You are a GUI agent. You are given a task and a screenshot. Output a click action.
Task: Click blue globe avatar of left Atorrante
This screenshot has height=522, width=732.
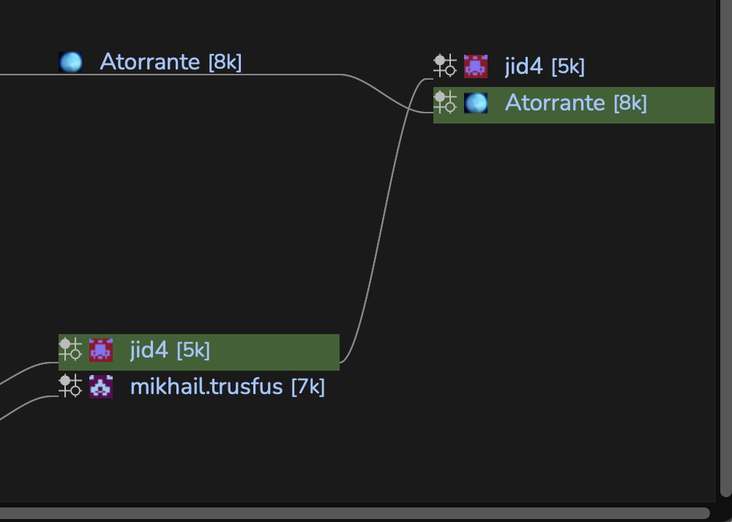tap(70, 62)
